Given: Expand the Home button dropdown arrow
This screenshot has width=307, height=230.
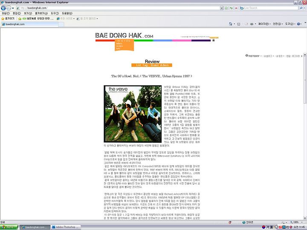Looking at the screenshot, I should click(x=235, y=24).
